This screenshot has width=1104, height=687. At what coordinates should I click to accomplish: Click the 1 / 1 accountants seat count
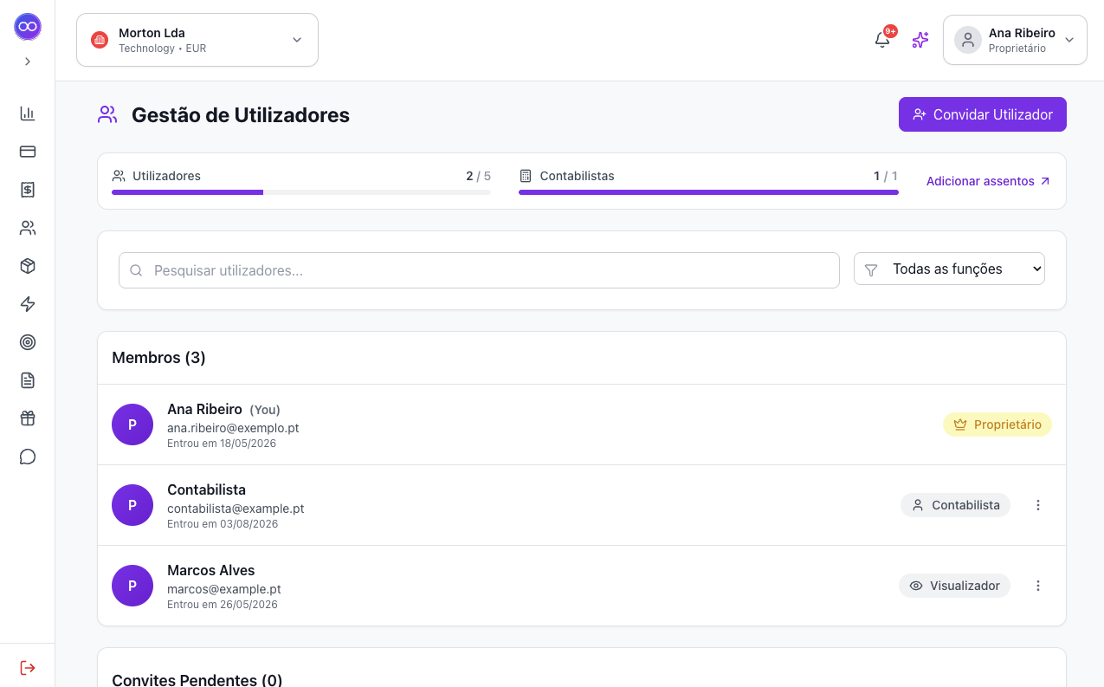[886, 176]
